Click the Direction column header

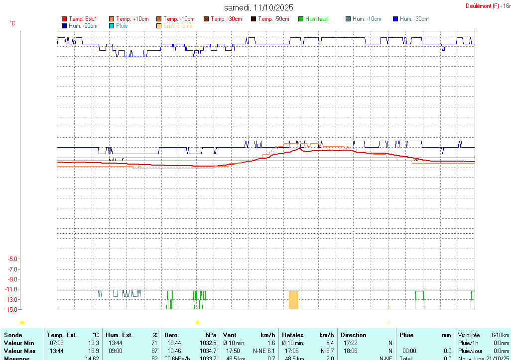click(x=354, y=335)
